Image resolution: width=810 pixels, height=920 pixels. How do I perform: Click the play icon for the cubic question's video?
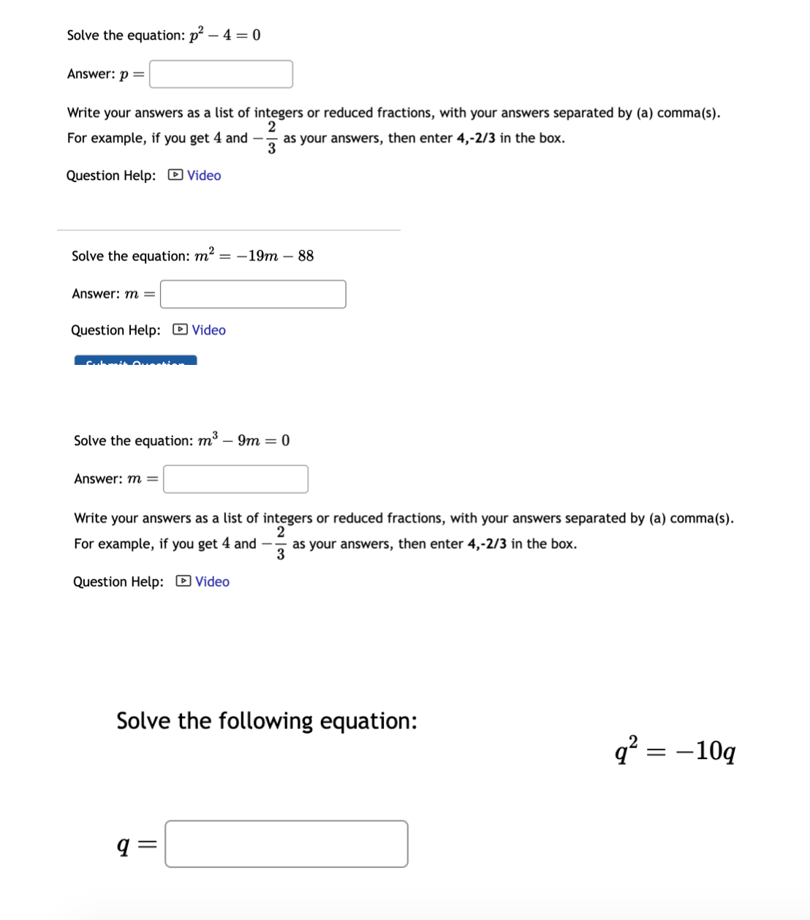point(183,581)
